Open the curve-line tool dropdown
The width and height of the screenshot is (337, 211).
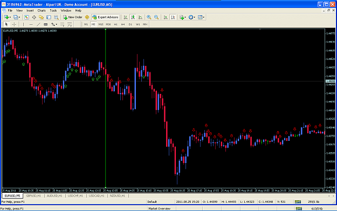tap(70, 24)
